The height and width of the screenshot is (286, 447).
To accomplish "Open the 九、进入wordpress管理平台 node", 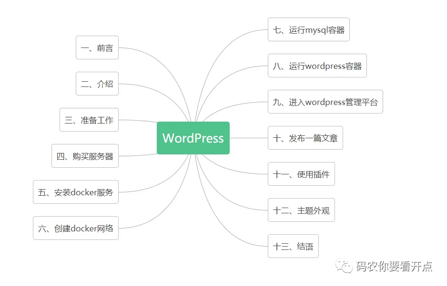I will click(x=325, y=102).
